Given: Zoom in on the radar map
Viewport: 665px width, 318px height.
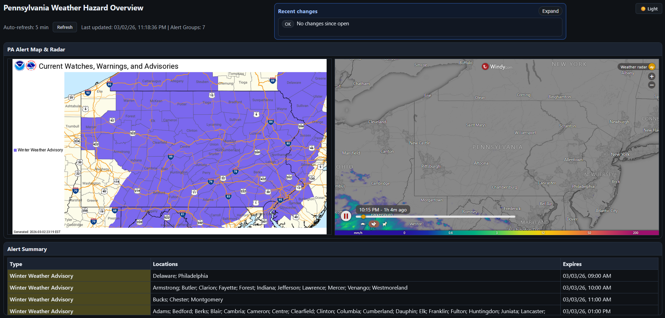Looking at the screenshot, I should coord(652,76).
